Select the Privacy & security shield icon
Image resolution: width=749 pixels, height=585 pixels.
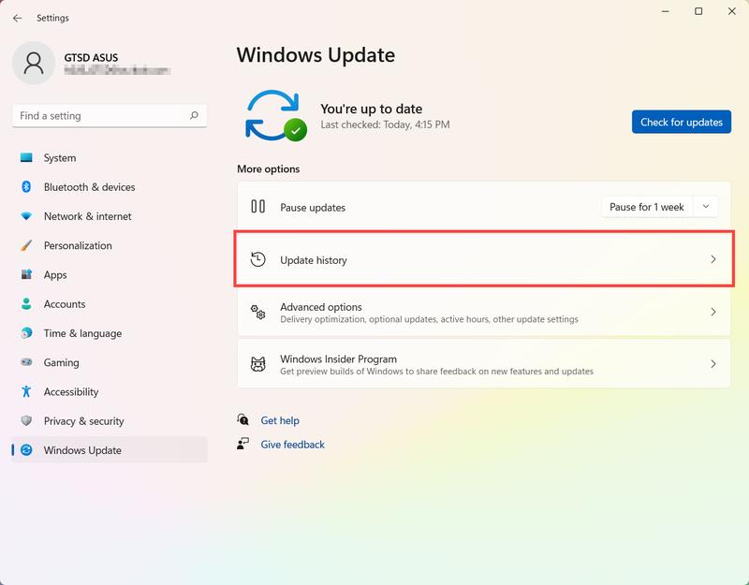point(27,421)
